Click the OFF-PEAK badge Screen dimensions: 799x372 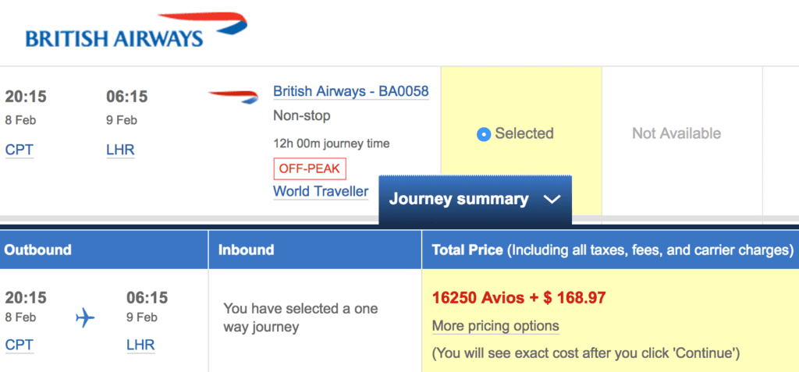309,168
